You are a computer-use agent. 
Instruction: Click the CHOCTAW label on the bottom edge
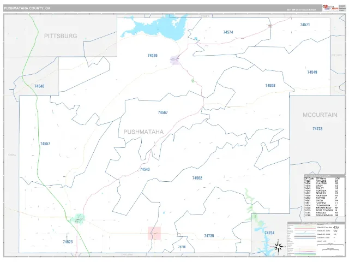coord(127,254)
